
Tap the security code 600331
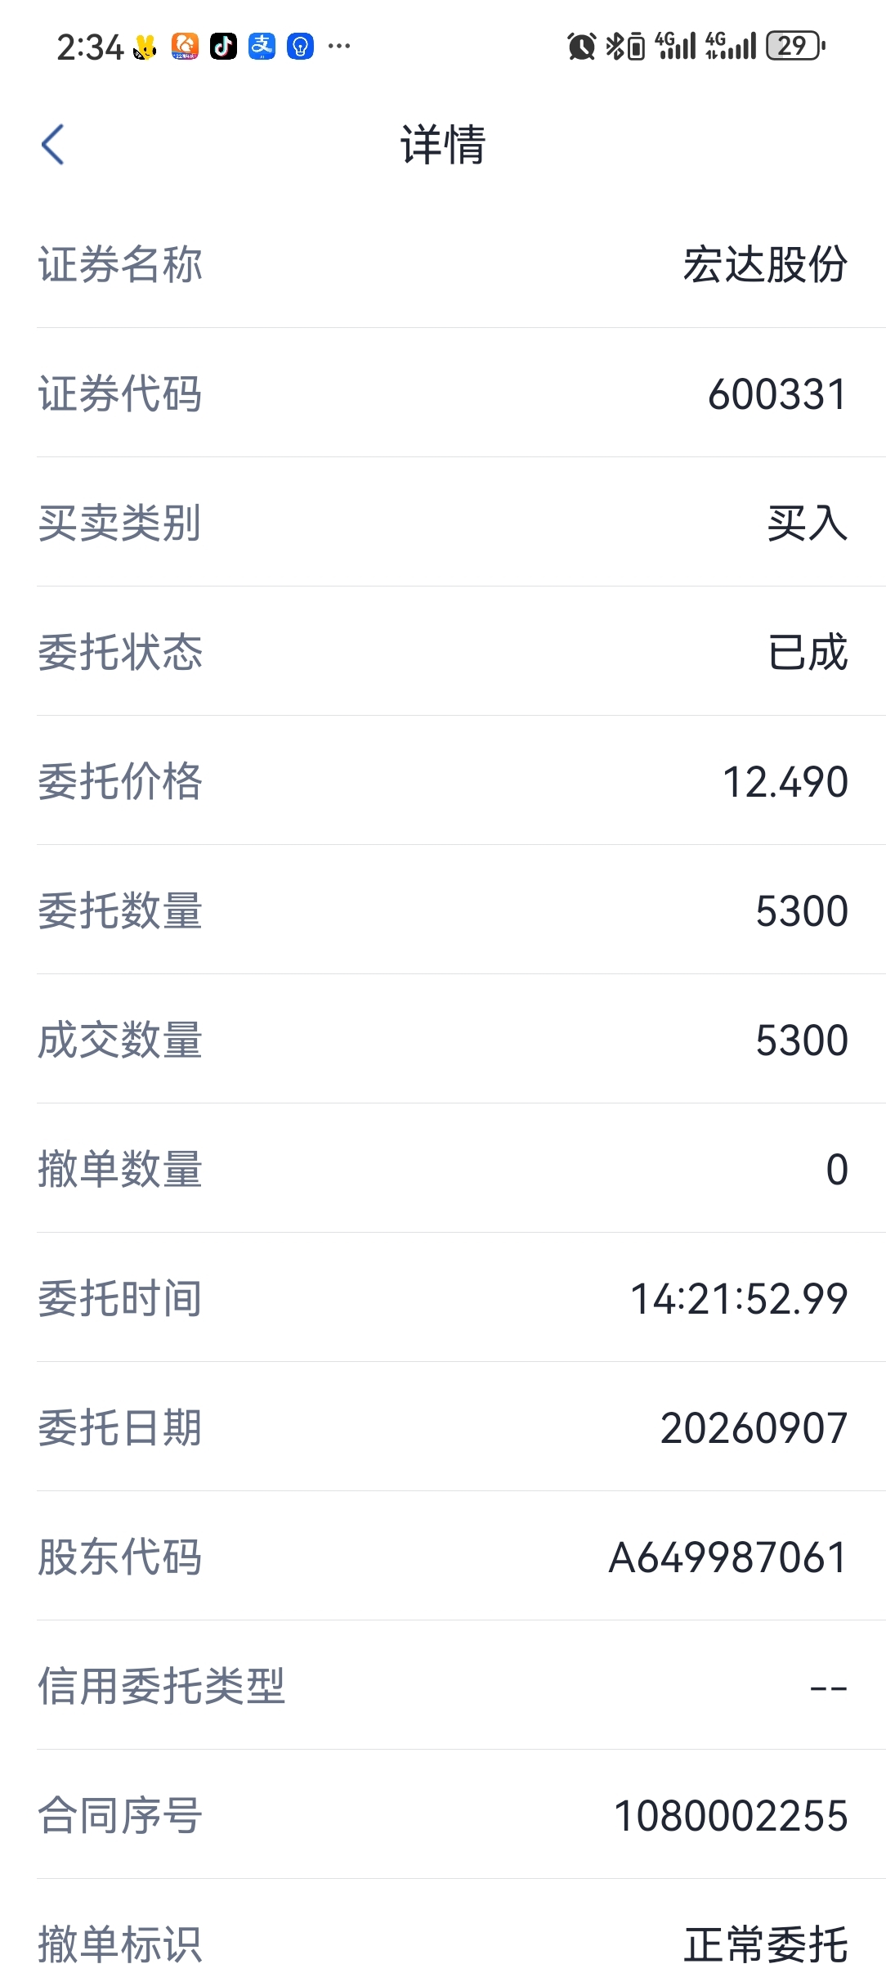click(778, 393)
